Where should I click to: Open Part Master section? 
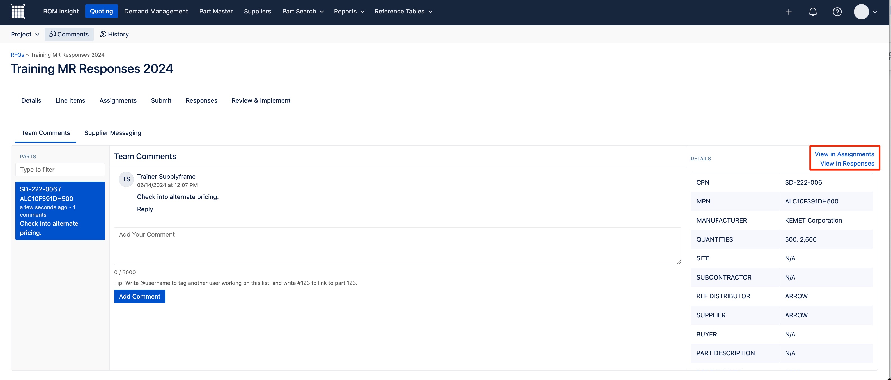pos(216,11)
